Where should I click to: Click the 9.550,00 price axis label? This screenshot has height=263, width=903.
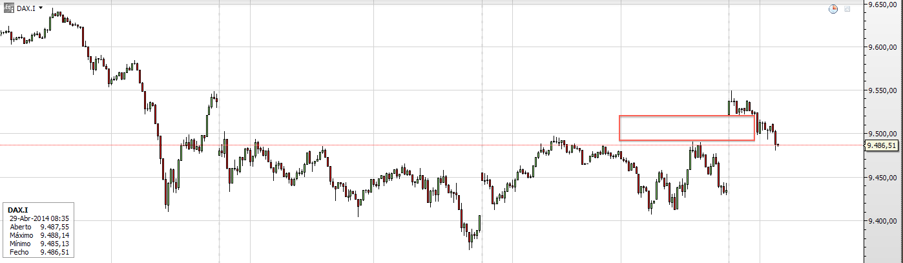(882, 90)
